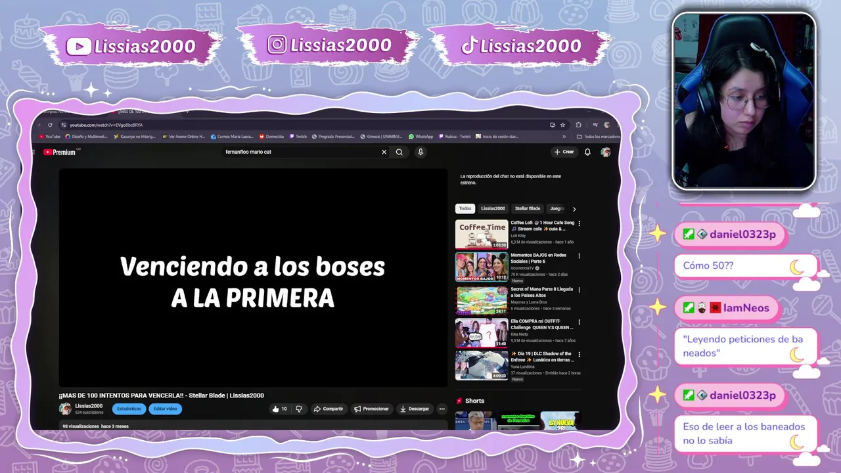
Task: Click the Editar vídeo button
Action: click(166, 409)
